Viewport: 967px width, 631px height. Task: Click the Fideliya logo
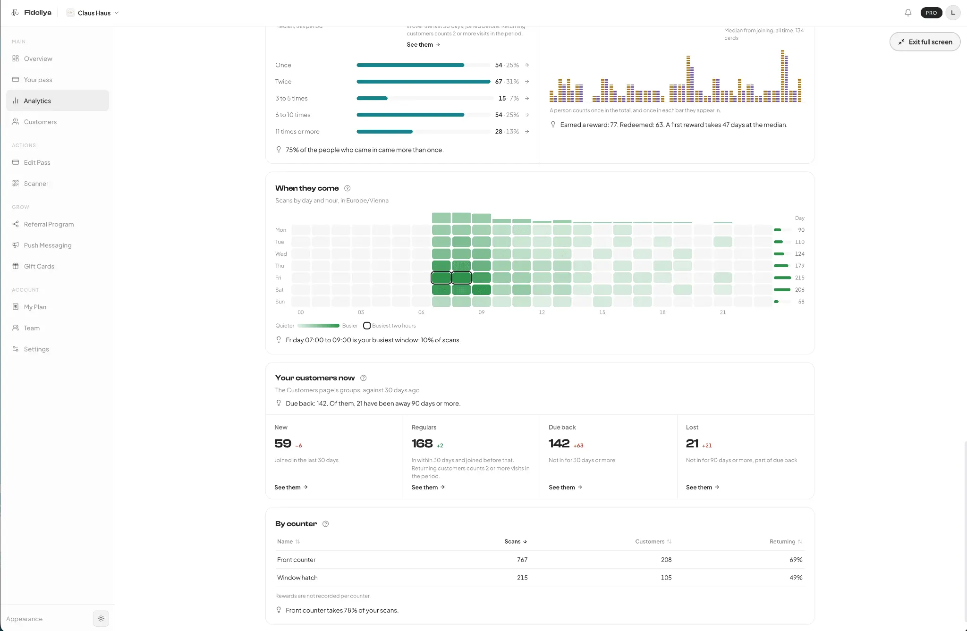(32, 13)
